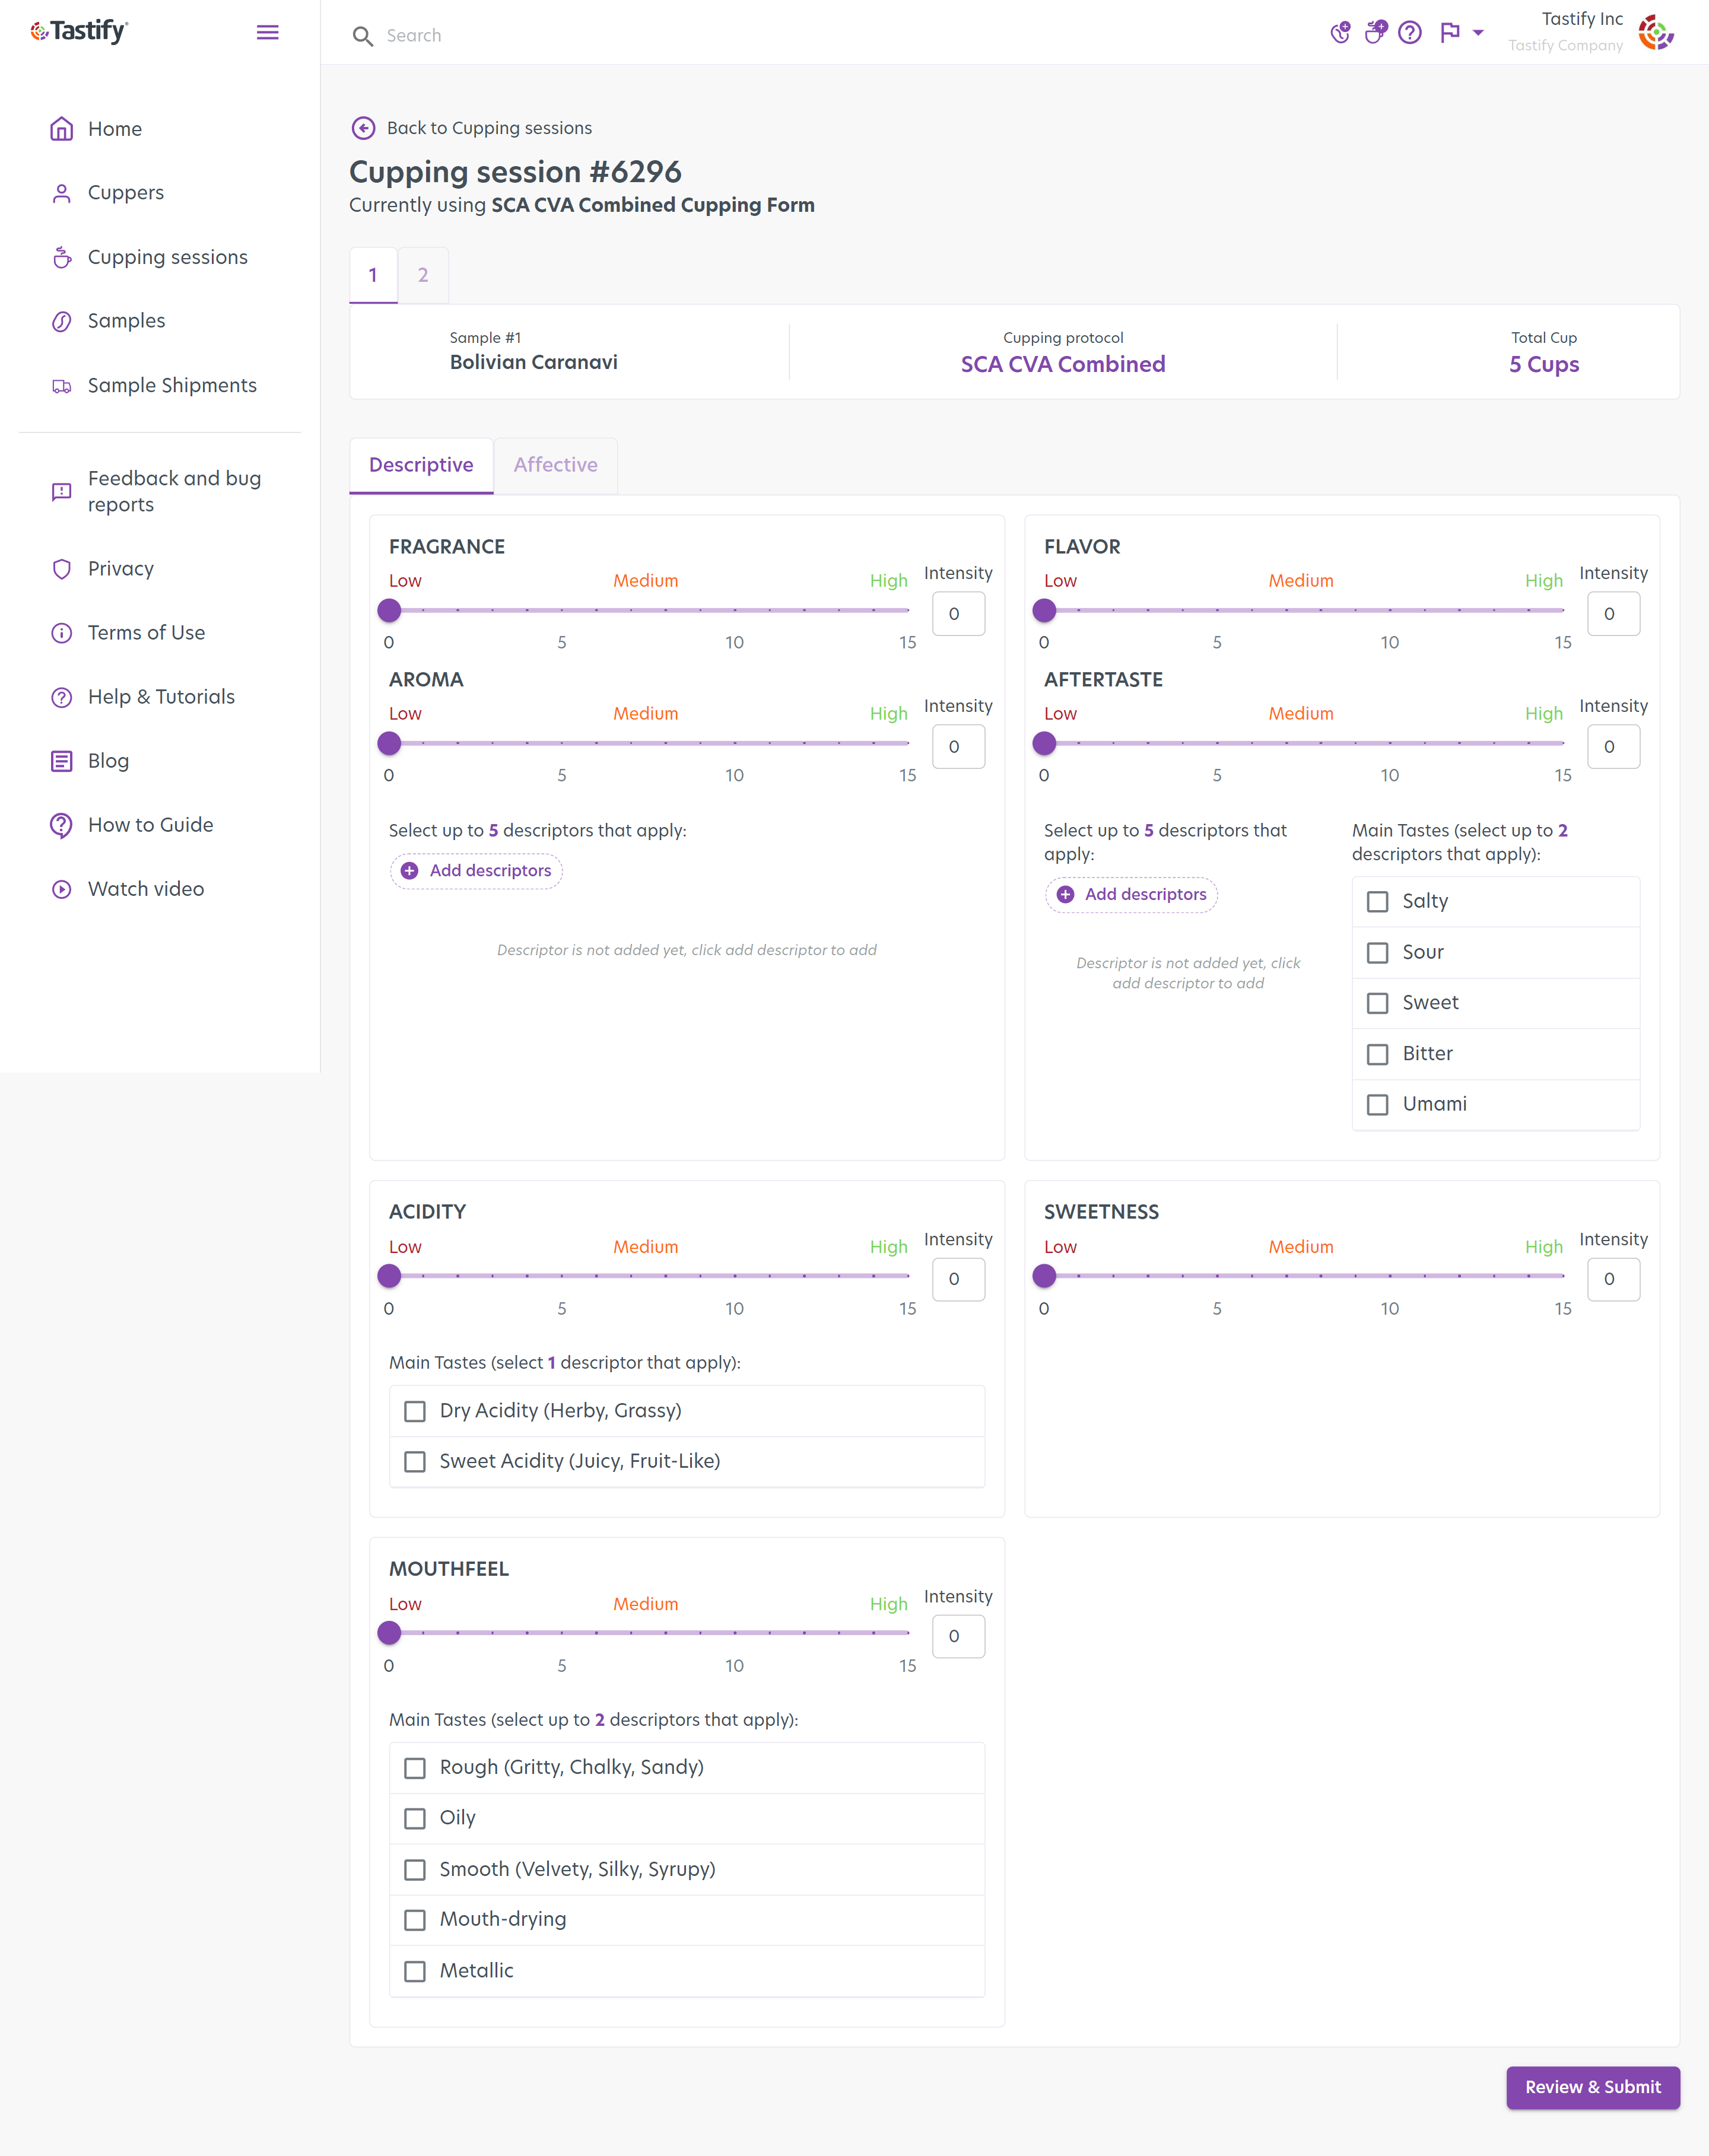Collapse sidebar with hamburger menu icon
The height and width of the screenshot is (2156, 1709).
pos(267,33)
